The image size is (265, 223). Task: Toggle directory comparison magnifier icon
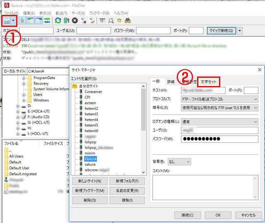[x=111, y=21]
